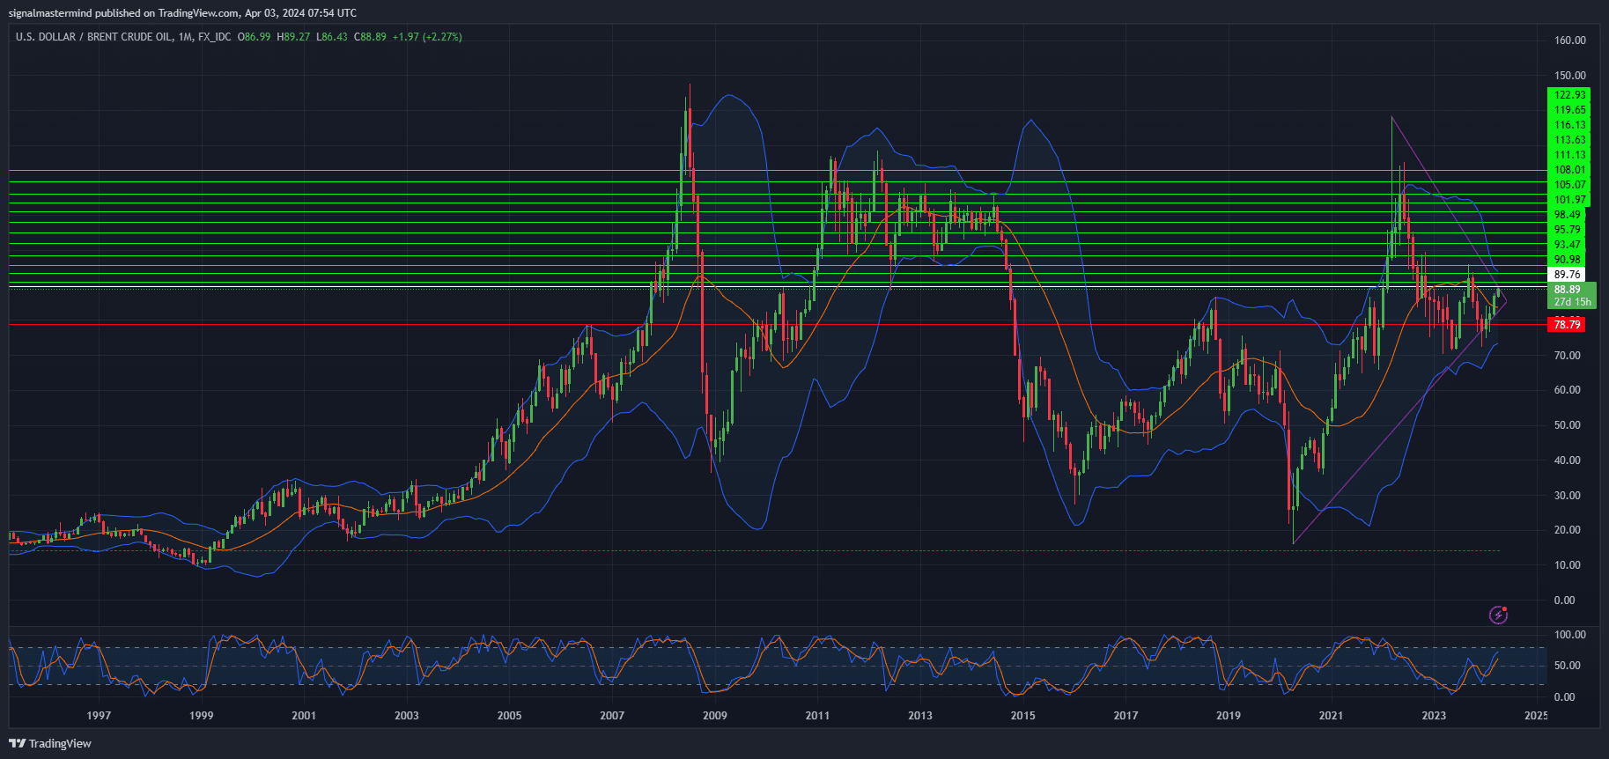Select the 116.13 green price level label

[1569, 125]
